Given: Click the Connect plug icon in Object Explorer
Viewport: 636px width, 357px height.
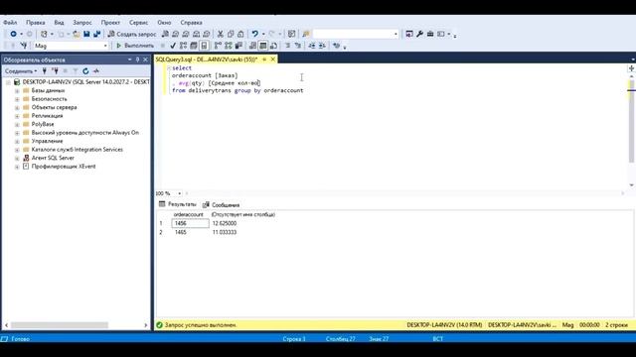Looking at the screenshot, I should click(x=45, y=71).
